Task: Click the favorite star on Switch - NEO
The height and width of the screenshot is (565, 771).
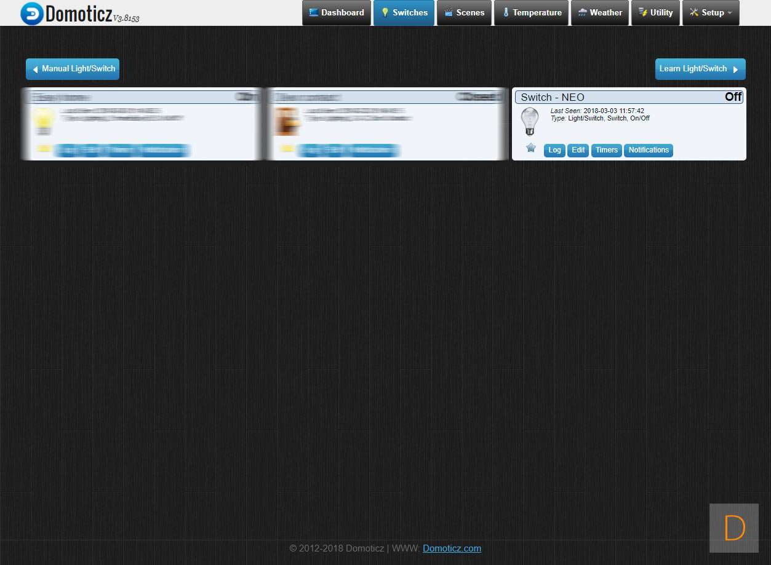Action: [x=530, y=148]
